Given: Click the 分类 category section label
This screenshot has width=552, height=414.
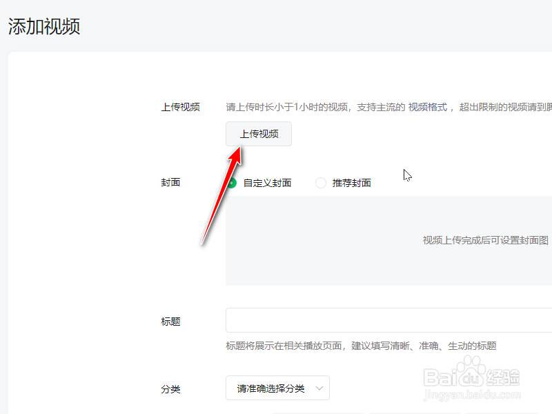Looking at the screenshot, I should point(170,388).
